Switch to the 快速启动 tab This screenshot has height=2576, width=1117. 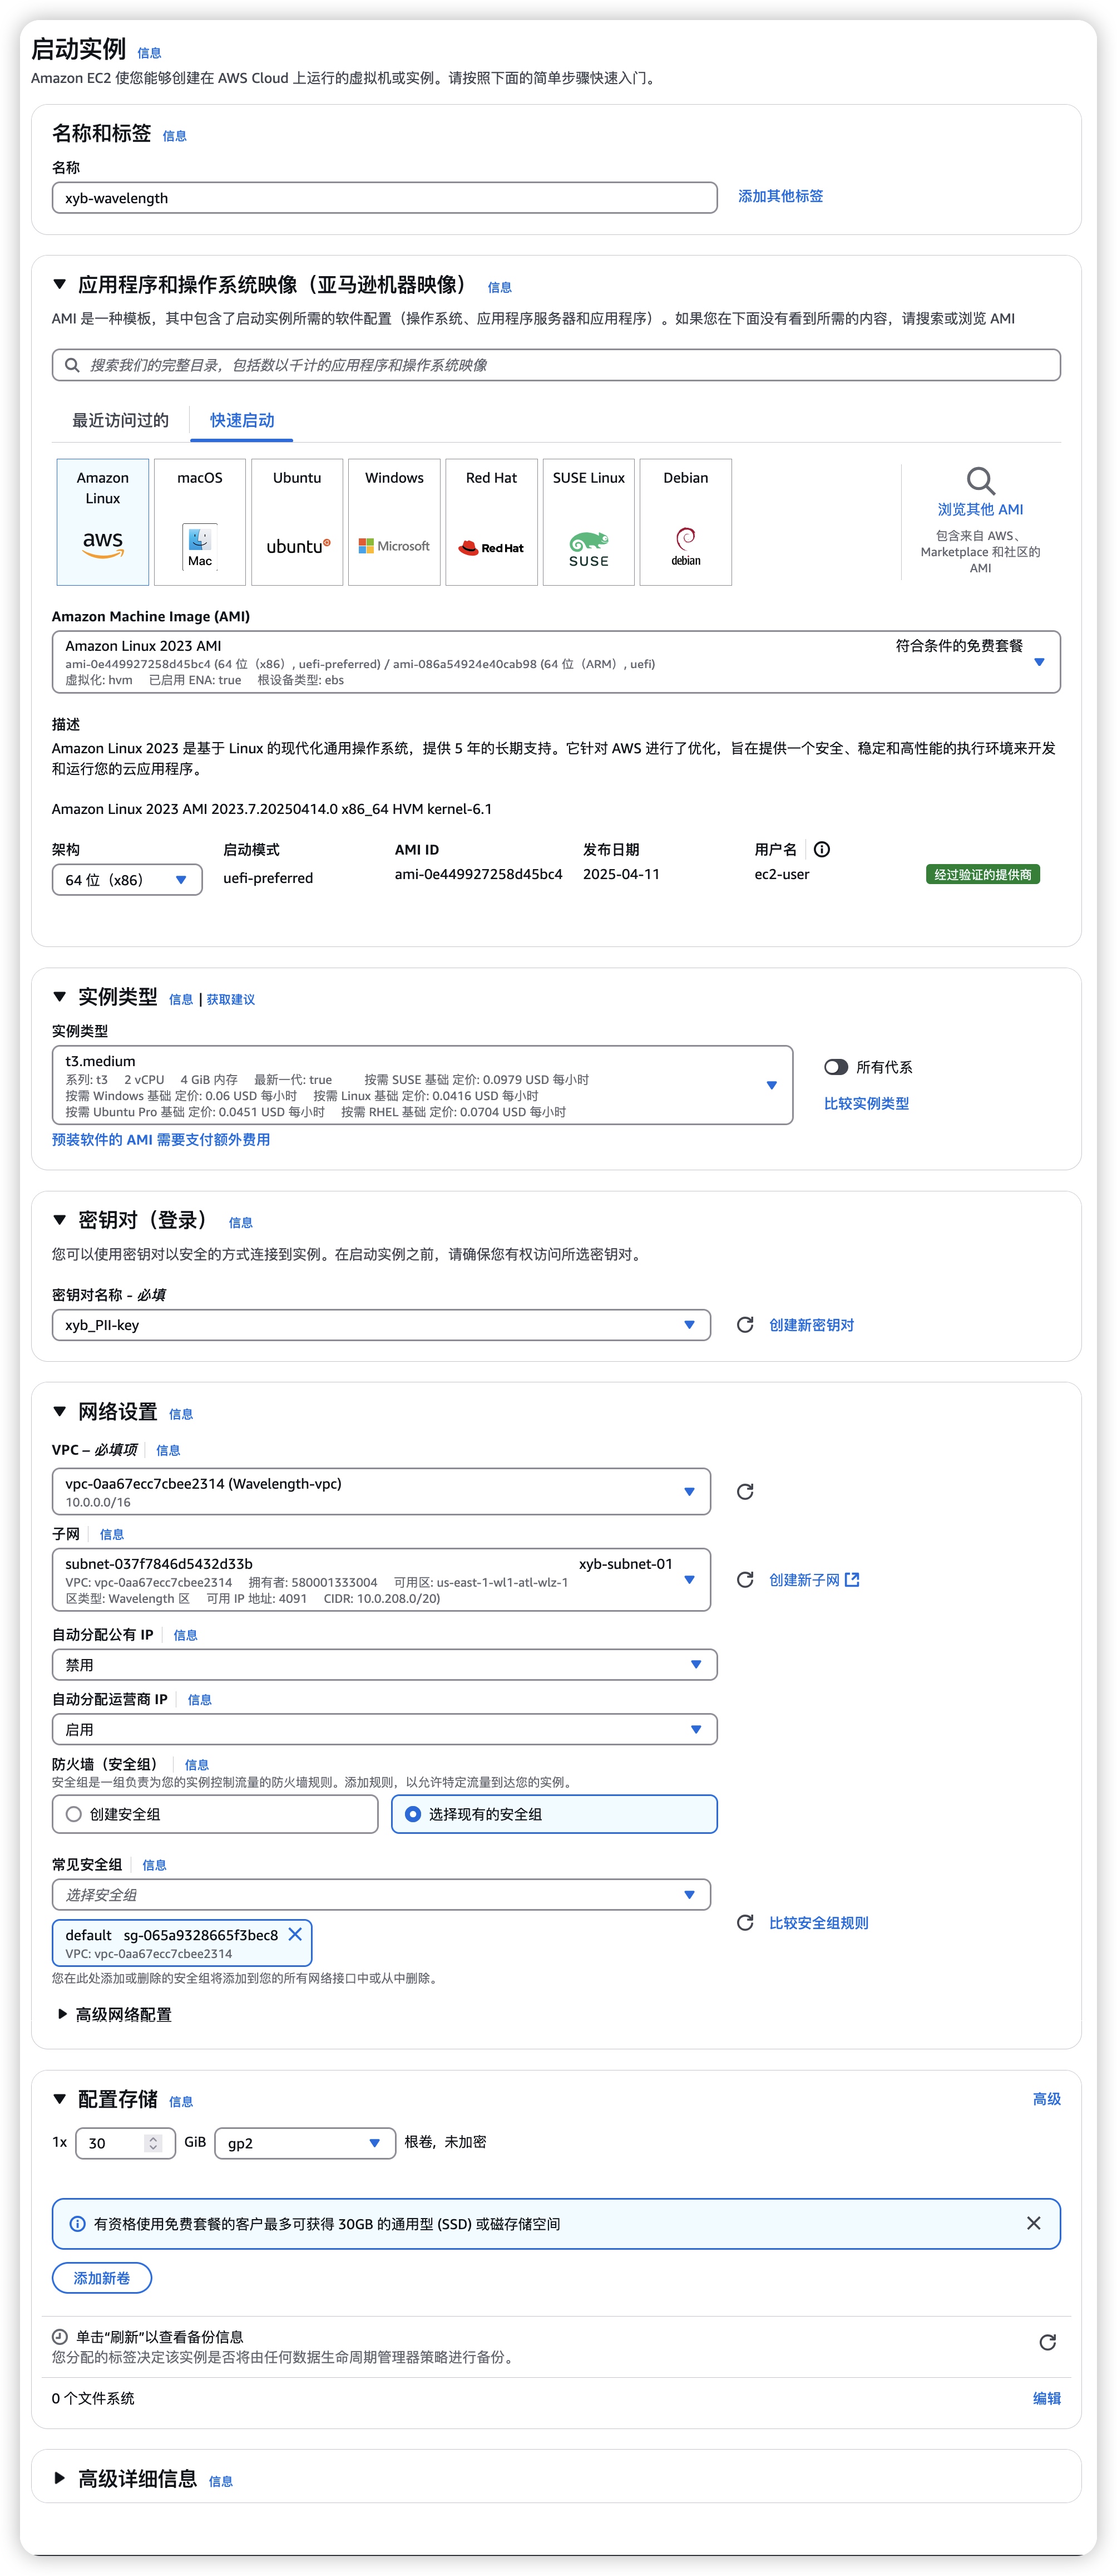pos(242,420)
